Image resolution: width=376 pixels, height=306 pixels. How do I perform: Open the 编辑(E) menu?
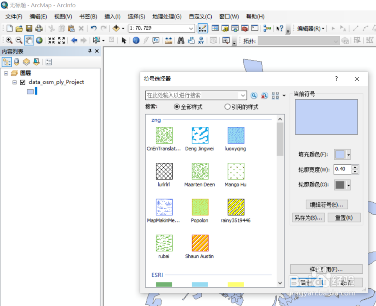[x=38, y=17]
